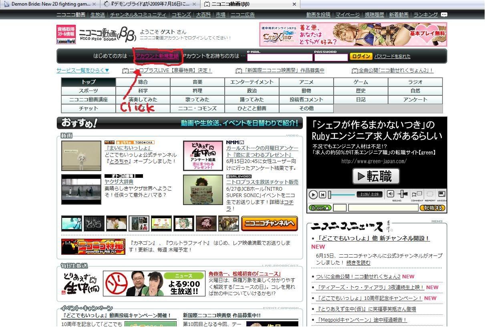Screen dimensions: 485x328
Task: Select the ゲーム category tab
Action: point(361,82)
